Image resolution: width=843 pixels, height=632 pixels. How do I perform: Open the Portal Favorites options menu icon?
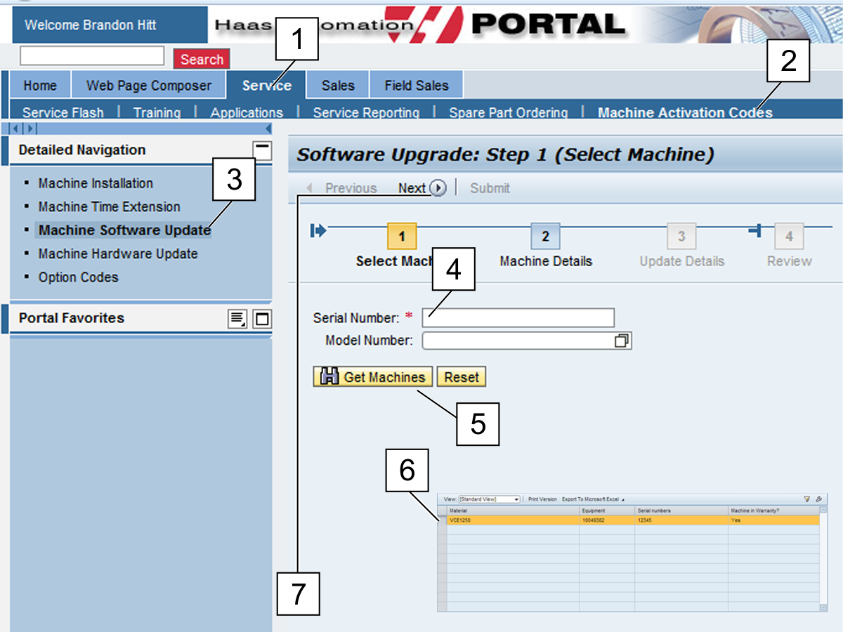[237, 319]
